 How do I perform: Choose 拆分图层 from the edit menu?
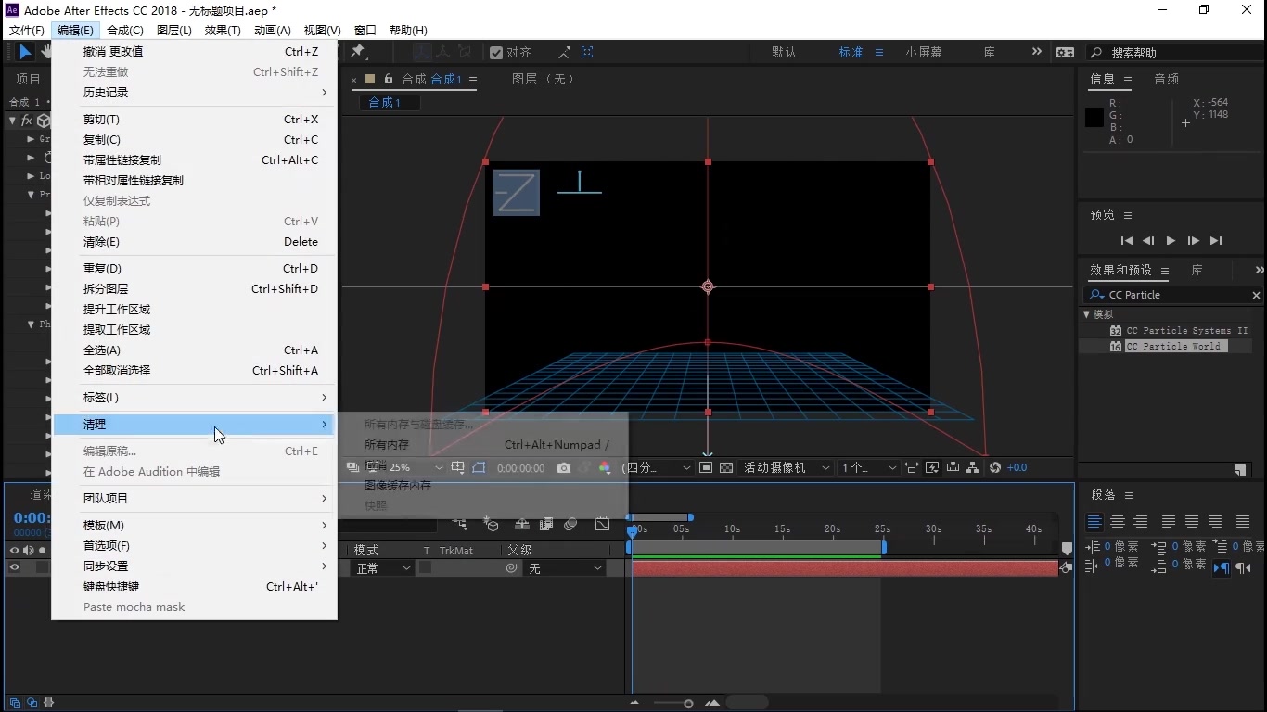(194, 289)
